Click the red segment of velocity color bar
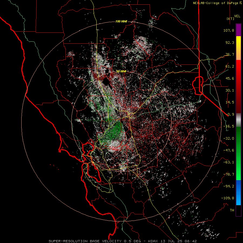The width and height of the screenshot is (243, 243). coord(238,86)
